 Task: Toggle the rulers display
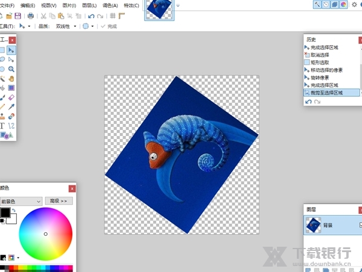coord(122,16)
